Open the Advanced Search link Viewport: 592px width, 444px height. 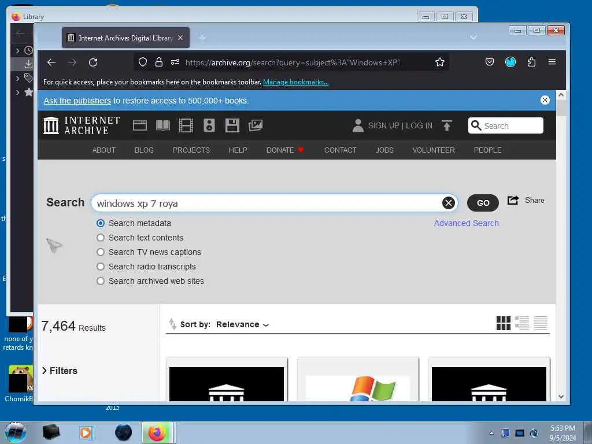(467, 223)
